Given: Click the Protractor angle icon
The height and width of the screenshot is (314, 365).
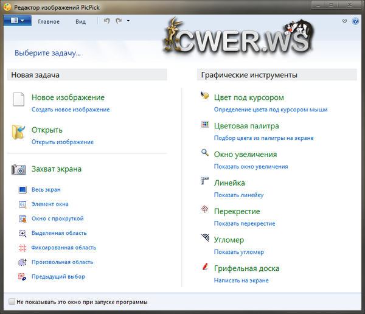Looking at the screenshot, I should 205,239.
